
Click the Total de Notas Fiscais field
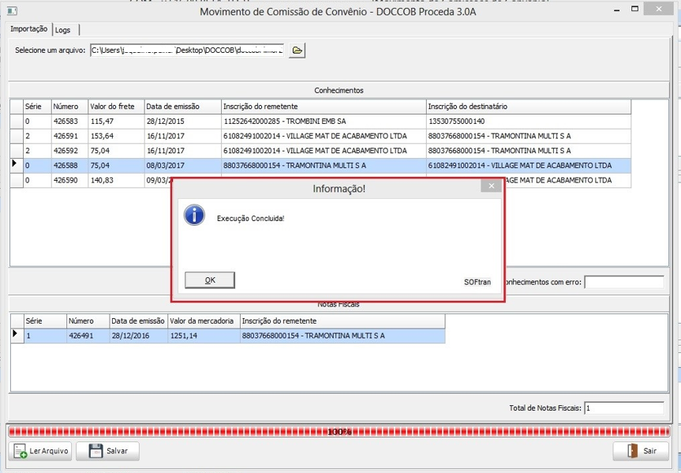(x=624, y=408)
